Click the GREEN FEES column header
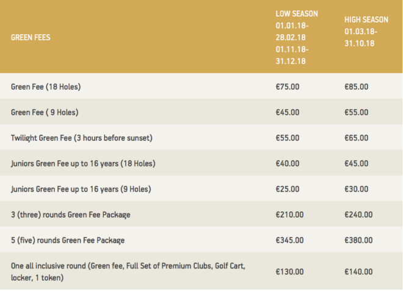403x291 pixels. pos(31,37)
